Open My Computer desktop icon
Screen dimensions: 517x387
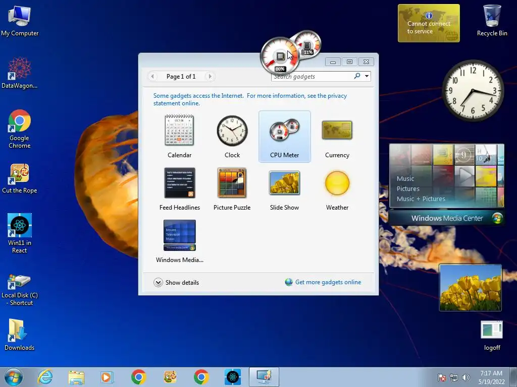click(20, 20)
